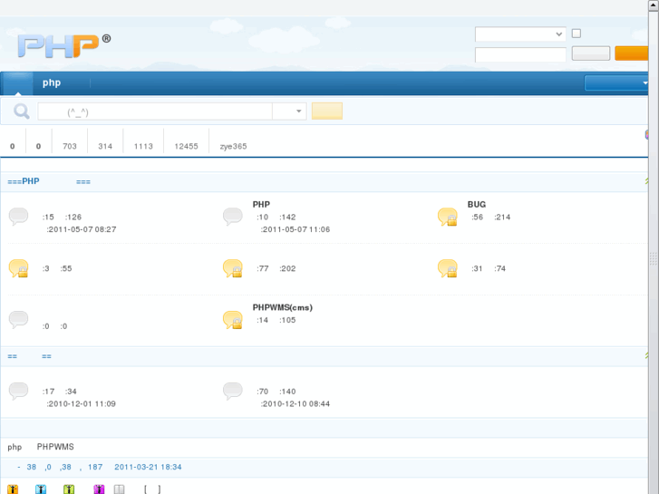Switch to the highlighted first navigation tab
Image resolution: width=659 pixels, height=494 pixels.
[17, 83]
